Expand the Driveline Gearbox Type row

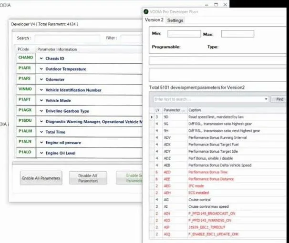[x=41, y=111]
